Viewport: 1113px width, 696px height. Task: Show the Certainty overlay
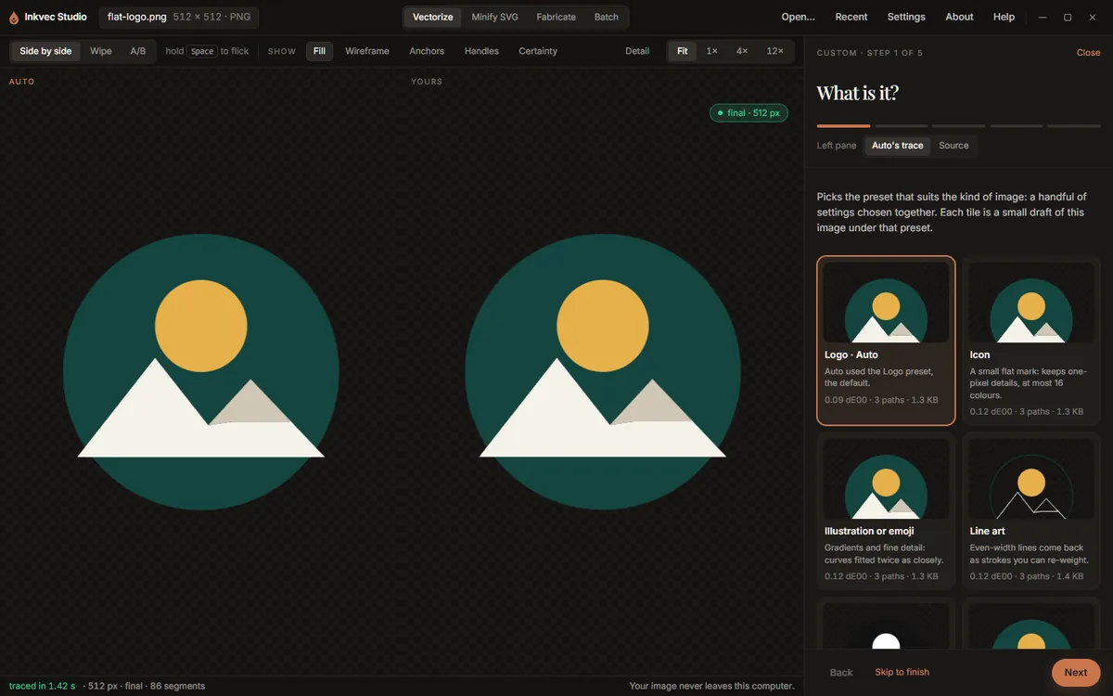pyautogui.click(x=538, y=51)
